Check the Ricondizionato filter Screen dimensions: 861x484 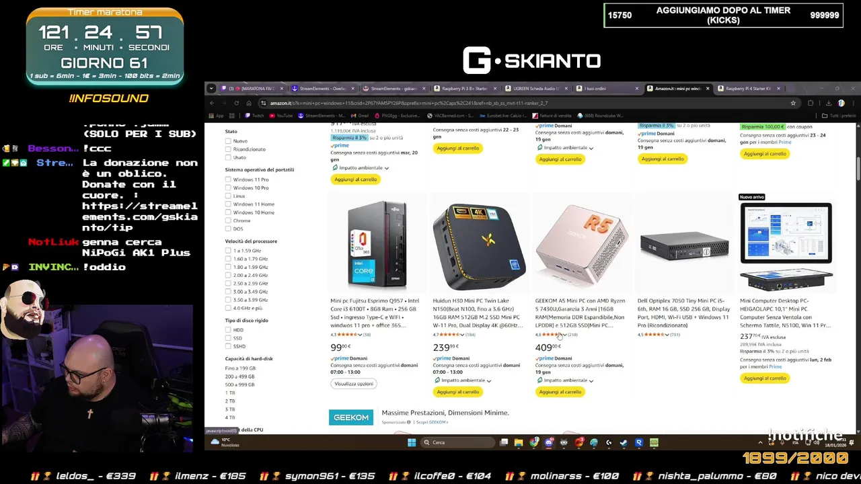[228, 149]
